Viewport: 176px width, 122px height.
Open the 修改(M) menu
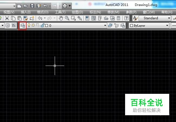click(113, 12)
